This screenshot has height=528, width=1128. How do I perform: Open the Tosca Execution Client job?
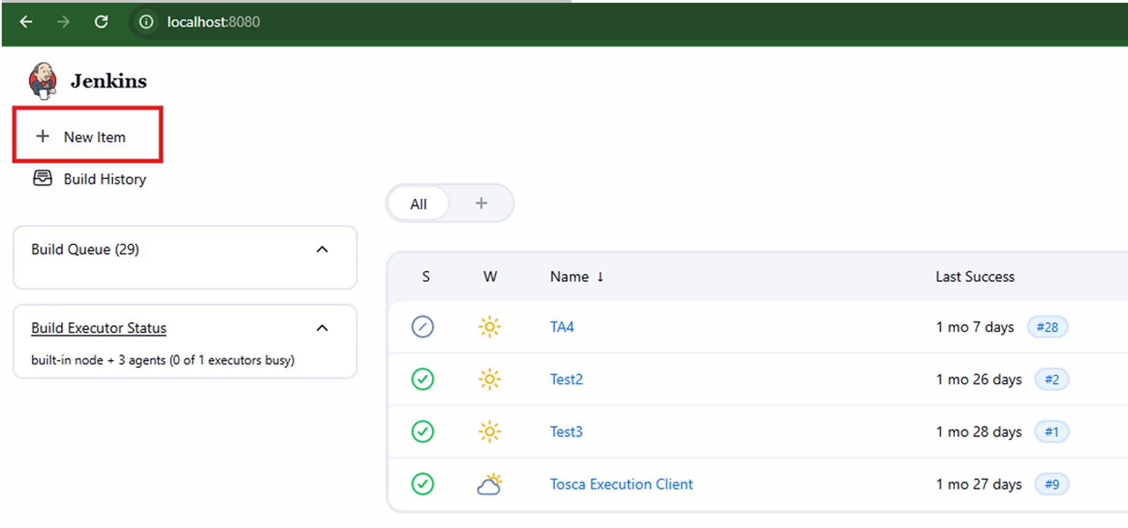(x=621, y=484)
